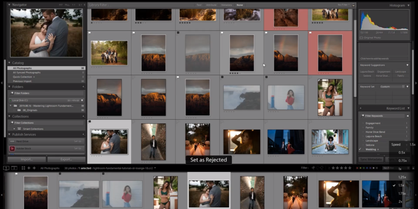This screenshot has width=418, height=209.
Task: Click the flag on the family photo cell
Action: (89, 33)
